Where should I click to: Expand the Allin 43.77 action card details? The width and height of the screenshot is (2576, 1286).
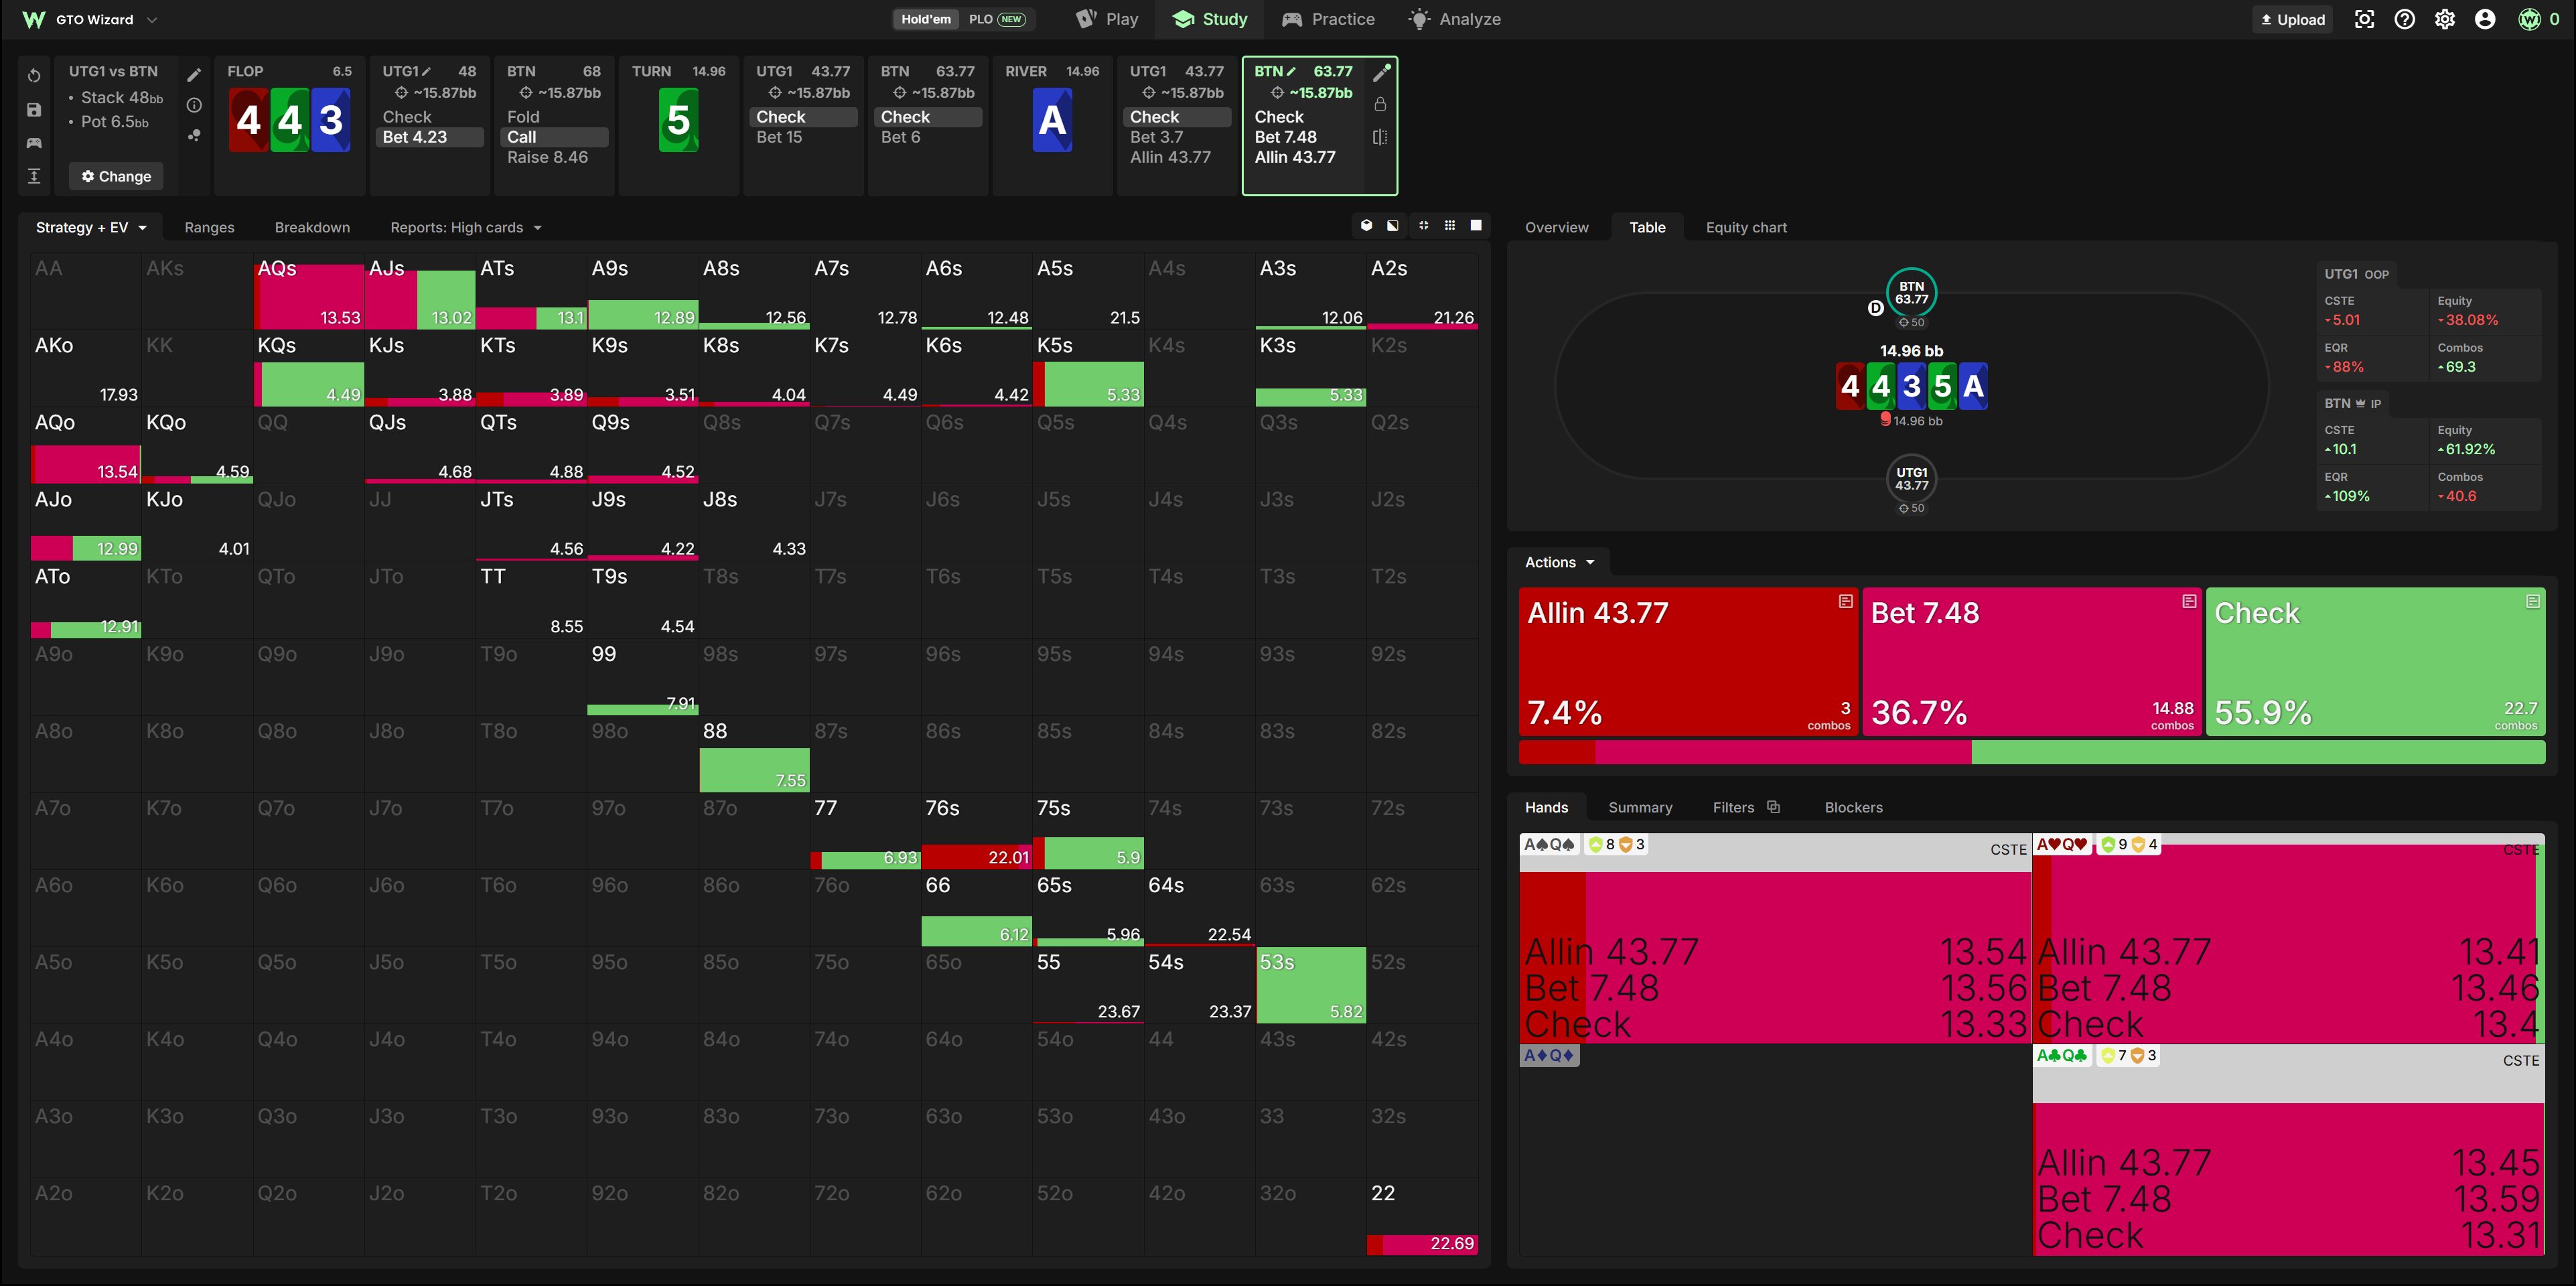(x=1845, y=601)
